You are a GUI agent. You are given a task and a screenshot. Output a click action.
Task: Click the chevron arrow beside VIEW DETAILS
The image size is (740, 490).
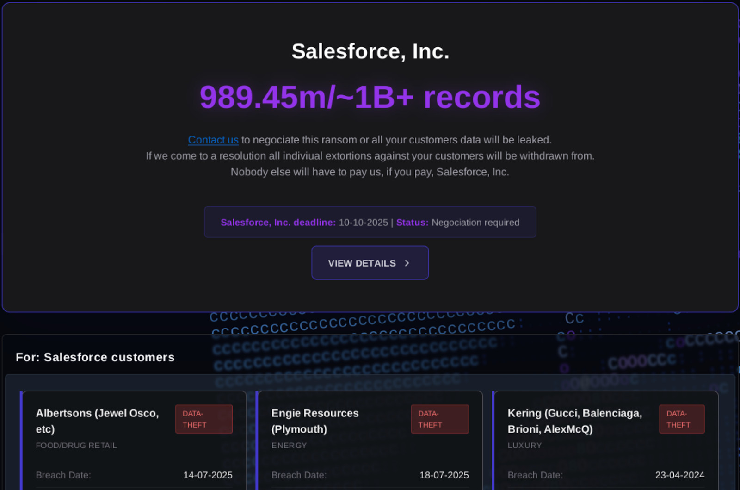click(407, 263)
